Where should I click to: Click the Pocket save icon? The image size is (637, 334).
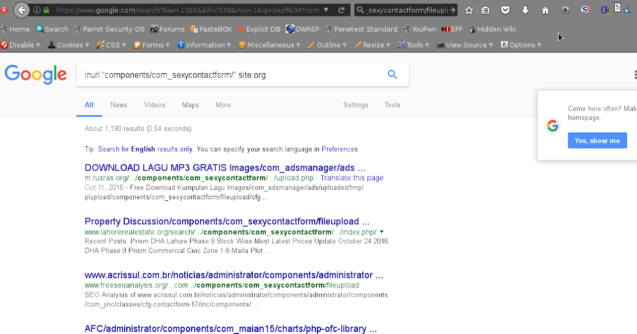pos(506,10)
